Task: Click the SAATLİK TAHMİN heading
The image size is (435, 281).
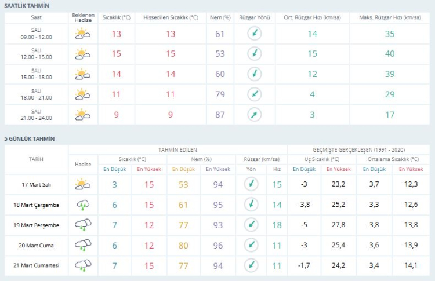Action: click(x=27, y=5)
